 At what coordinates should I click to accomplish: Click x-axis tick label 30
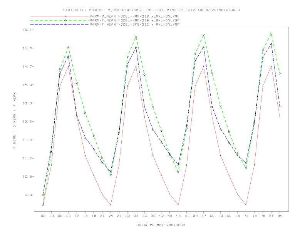(x=127, y=216)
